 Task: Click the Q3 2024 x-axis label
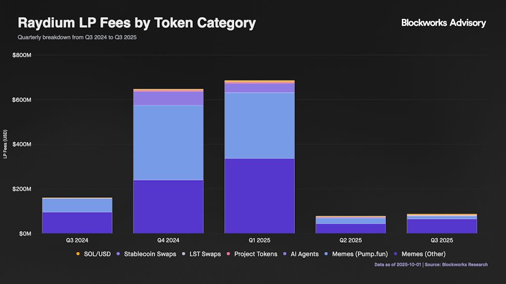tap(77, 241)
